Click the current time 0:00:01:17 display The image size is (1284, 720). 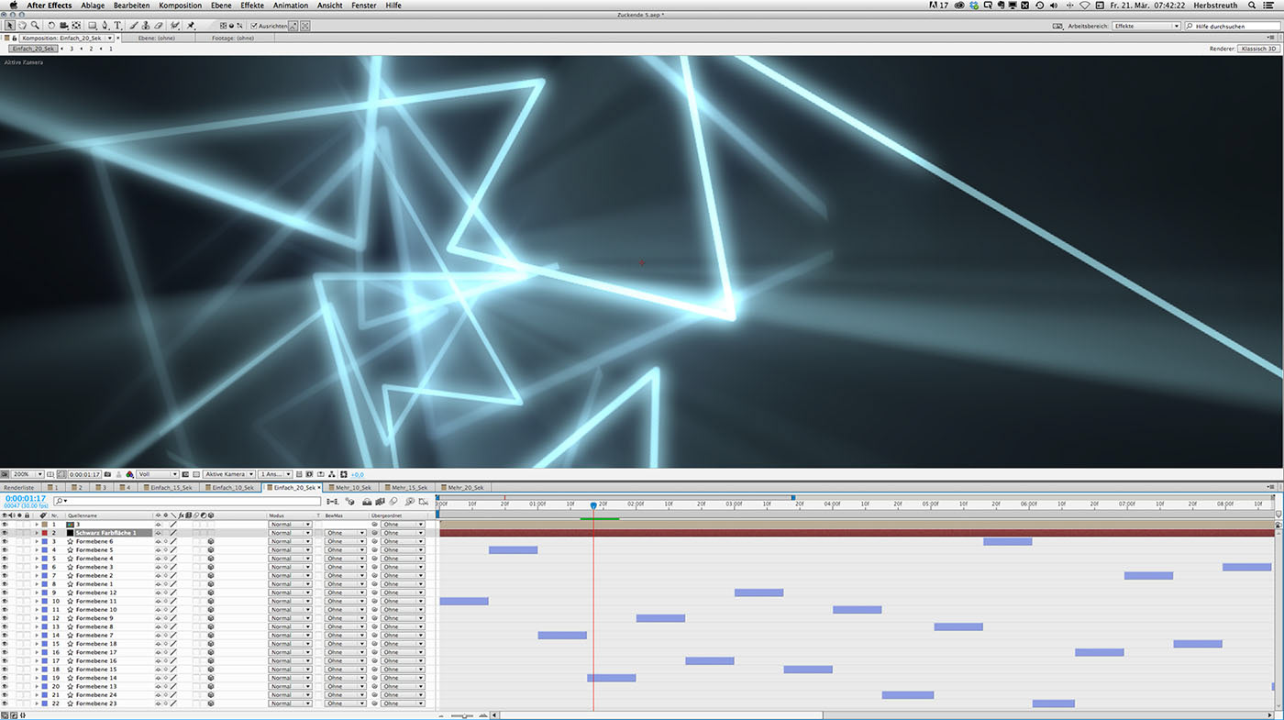(26, 498)
